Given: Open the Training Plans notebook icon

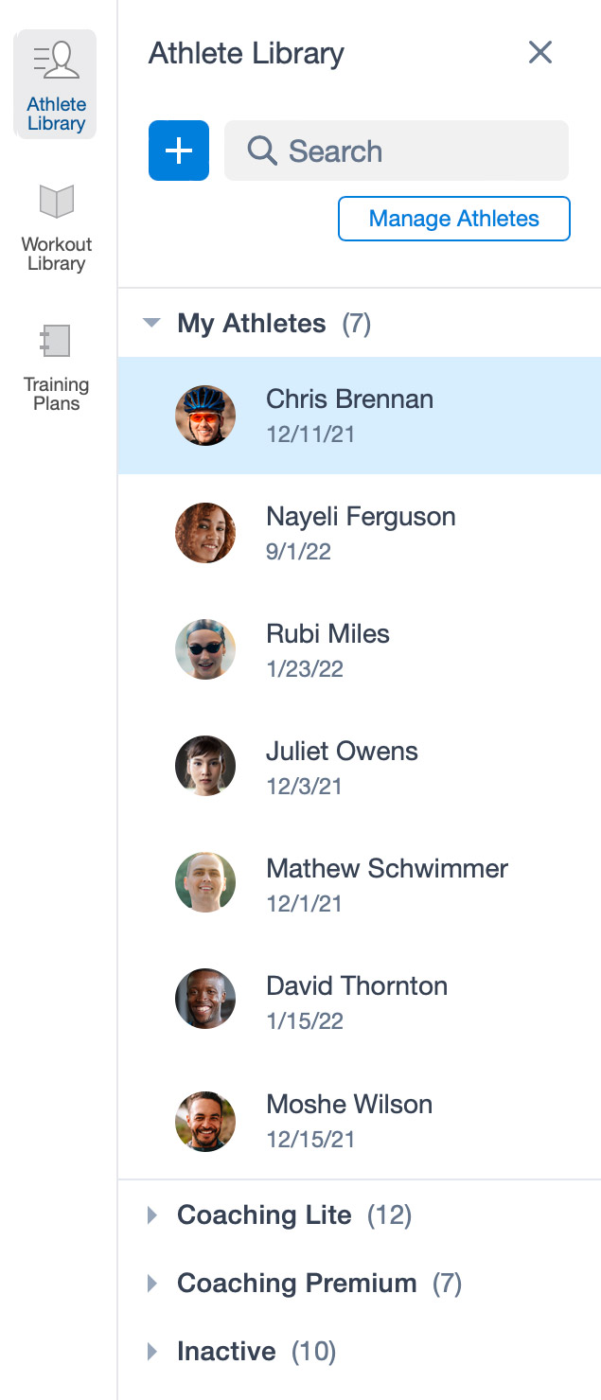Looking at the screenshot, I should (56, 341).
